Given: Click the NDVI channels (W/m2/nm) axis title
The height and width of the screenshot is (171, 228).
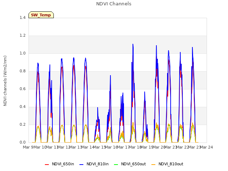Looking at the screenshot, I should [x=5, y=81].
